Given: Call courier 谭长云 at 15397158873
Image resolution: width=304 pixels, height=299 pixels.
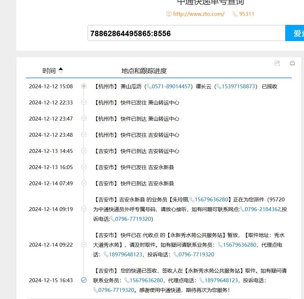Looking at the screenshot, I should [238, 86].
